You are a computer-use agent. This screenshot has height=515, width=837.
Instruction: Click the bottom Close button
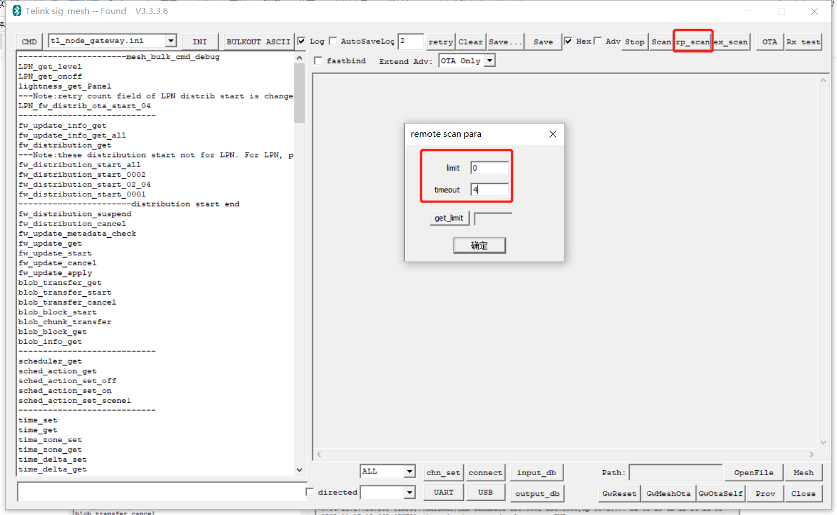[803, 494]
